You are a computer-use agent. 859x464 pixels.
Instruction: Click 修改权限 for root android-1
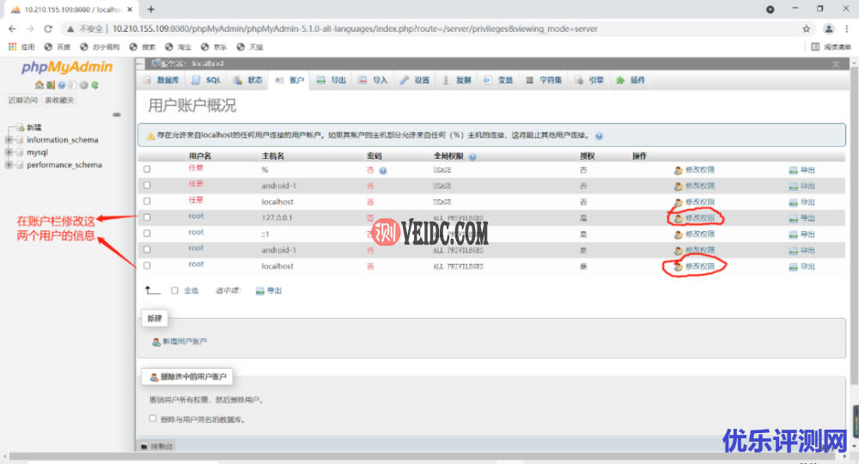[x=700, y=250]
